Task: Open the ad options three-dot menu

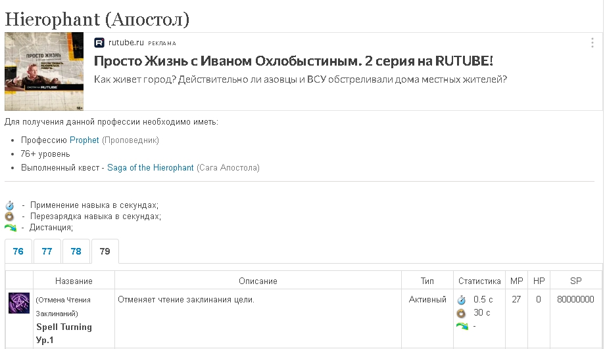Action: pyautogui.click(x=593, y=43)
